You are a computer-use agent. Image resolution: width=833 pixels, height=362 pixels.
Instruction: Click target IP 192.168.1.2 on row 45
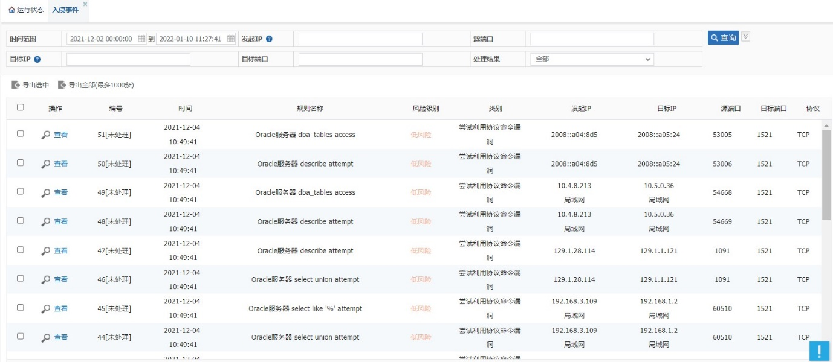tap(659, 302)
